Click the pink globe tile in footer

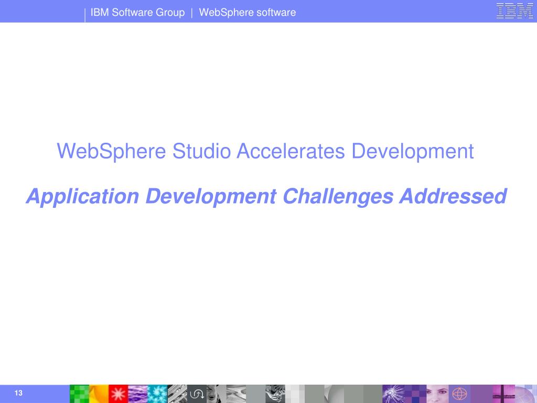[x=459, y=394]
